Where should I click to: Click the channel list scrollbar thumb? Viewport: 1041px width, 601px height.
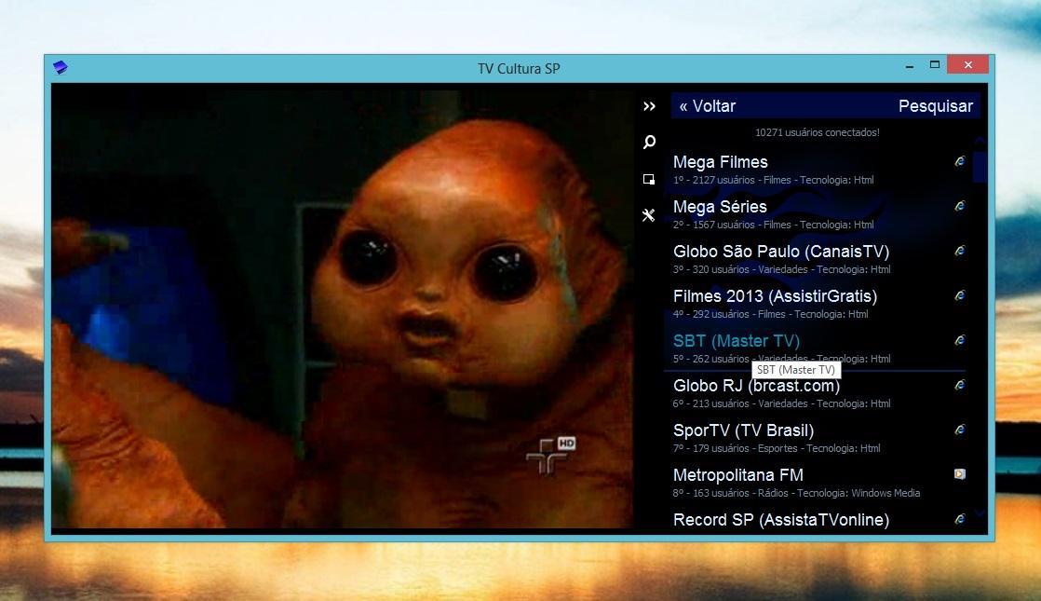coord(980,167)
